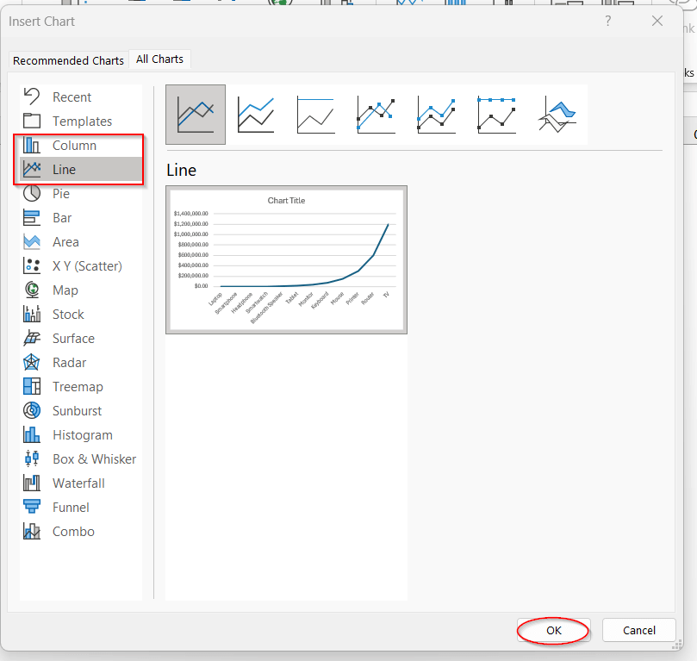Screen dimensions: 697x661
Task: Choose the Line with Markers subtype
Action: coord(376,114)
